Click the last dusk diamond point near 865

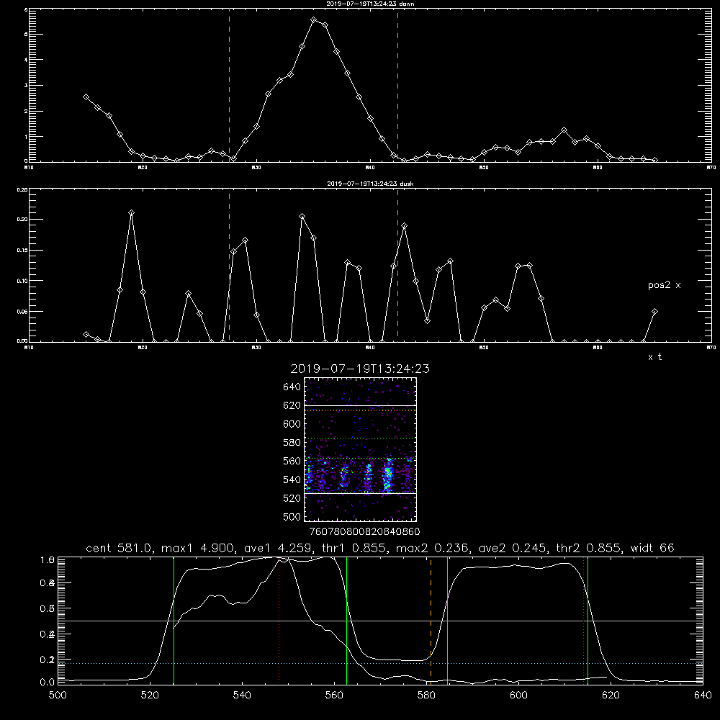(x=654, y=312)
